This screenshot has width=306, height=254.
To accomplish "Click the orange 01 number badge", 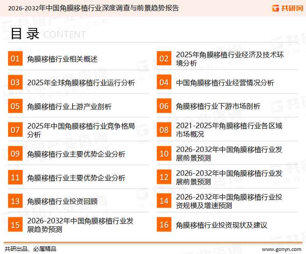I will pyautogui.click(x=15, y=58).
